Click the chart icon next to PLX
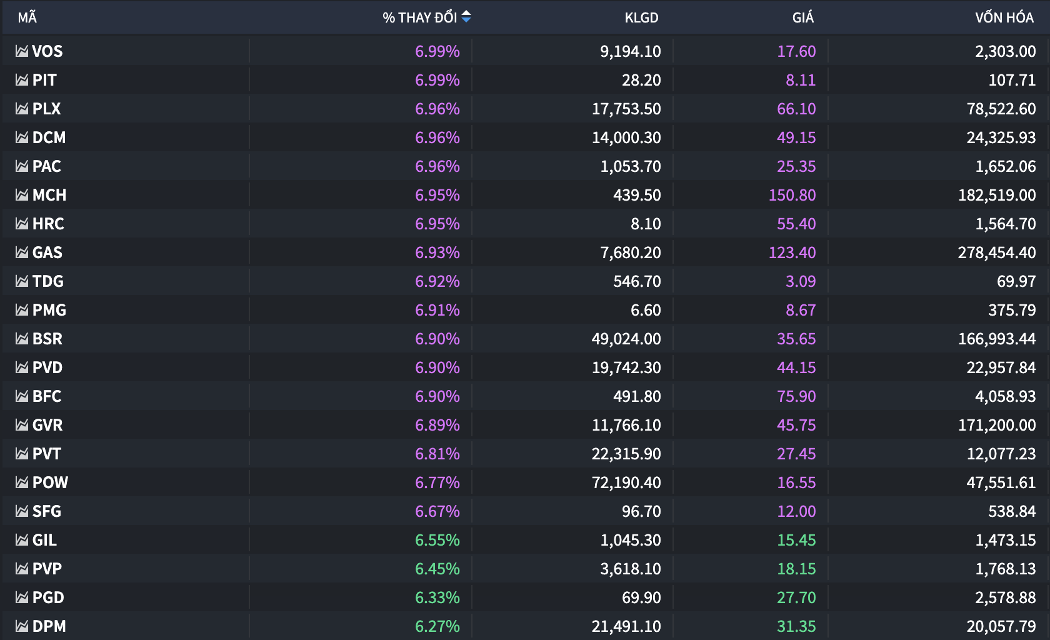Viewport: 1050px width, 640px height. click(x=22, y=109)
